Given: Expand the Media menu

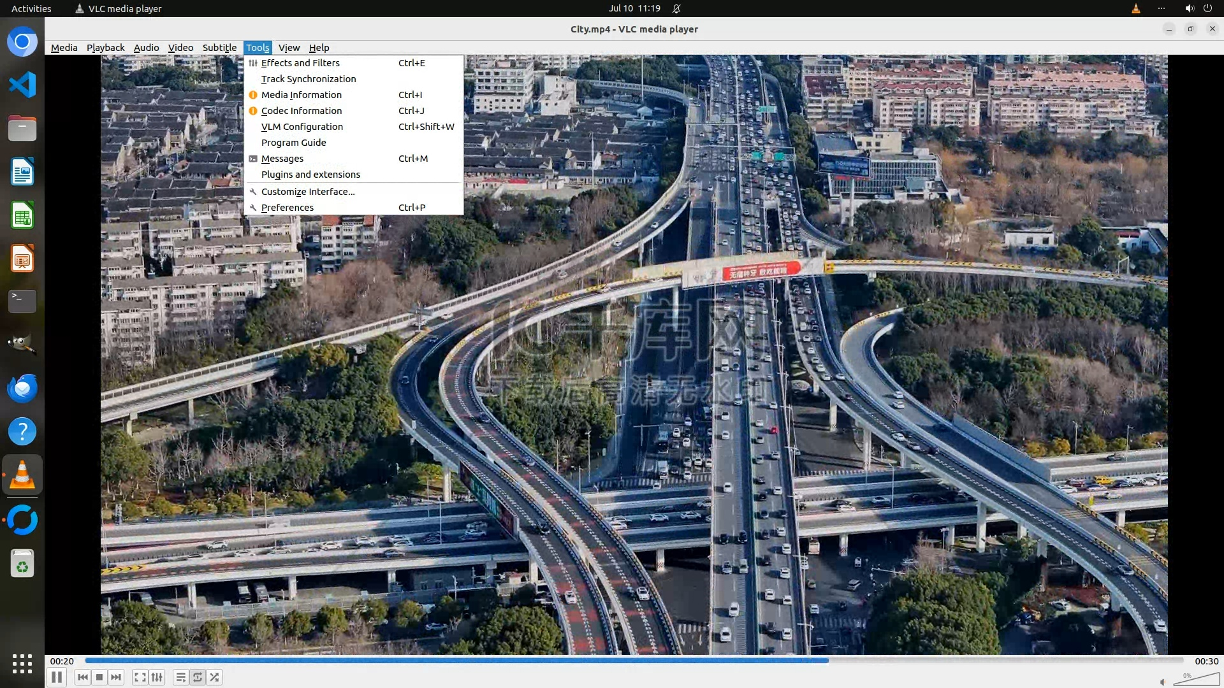Looking at the screenshot, I should 64,48.
